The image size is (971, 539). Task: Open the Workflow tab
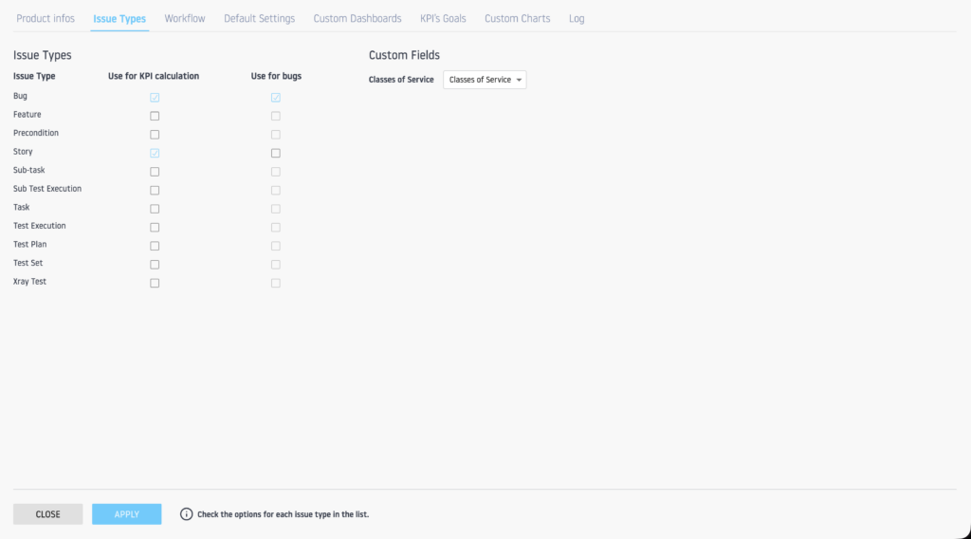pyautogui.click(x=184, y=19)
